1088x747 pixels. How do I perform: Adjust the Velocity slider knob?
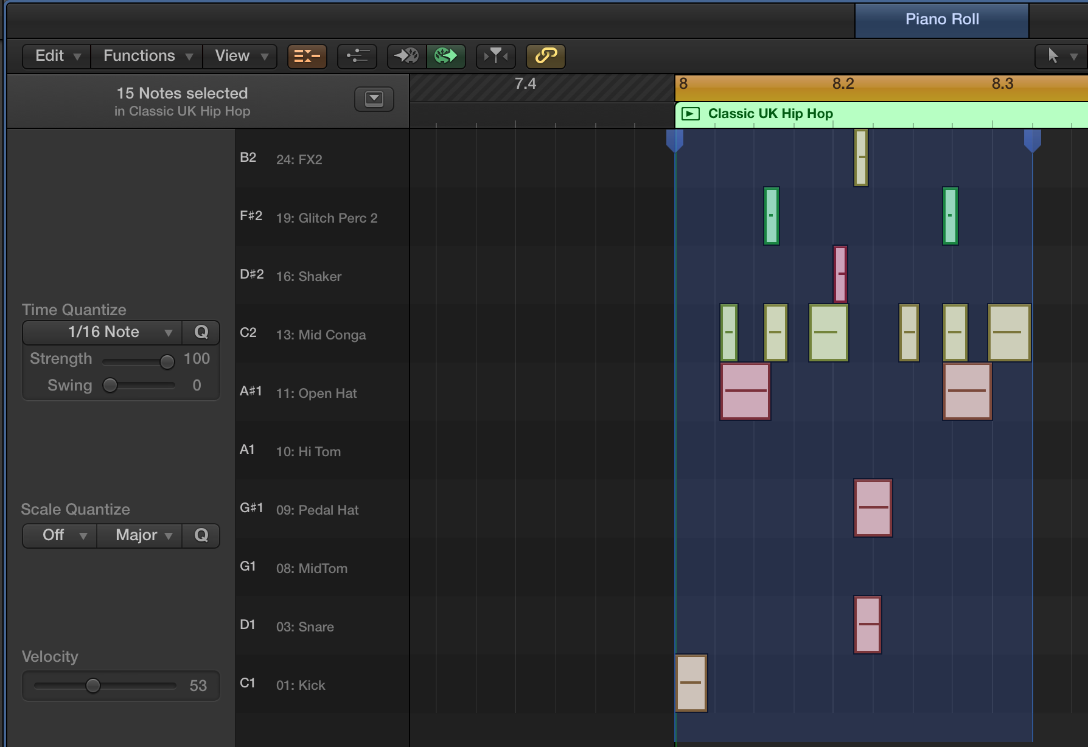tap(93, 686)
